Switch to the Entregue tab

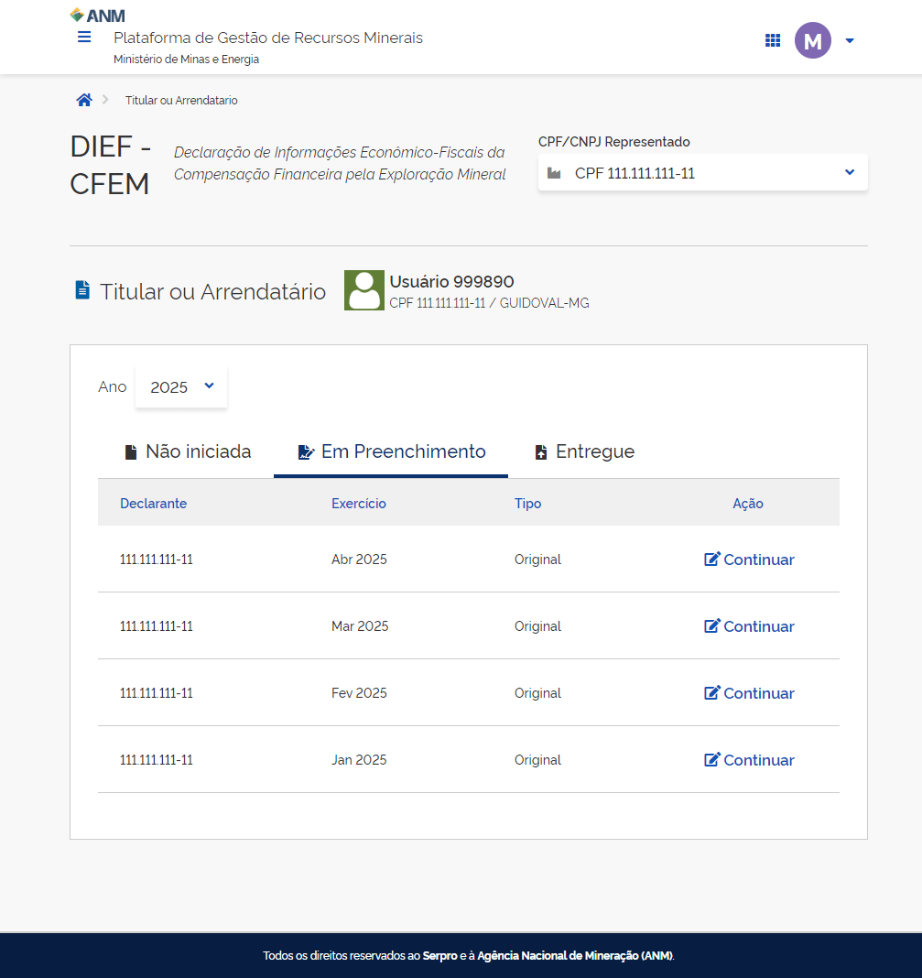pyautogui.click(x=584, y=451)
